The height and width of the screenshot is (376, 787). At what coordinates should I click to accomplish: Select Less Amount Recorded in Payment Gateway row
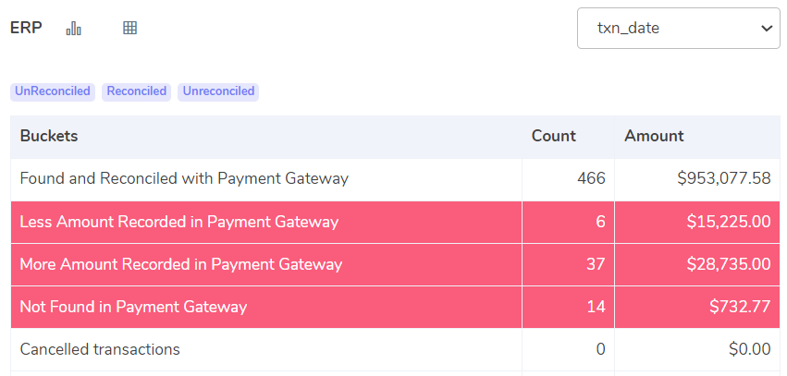(179, 222)
